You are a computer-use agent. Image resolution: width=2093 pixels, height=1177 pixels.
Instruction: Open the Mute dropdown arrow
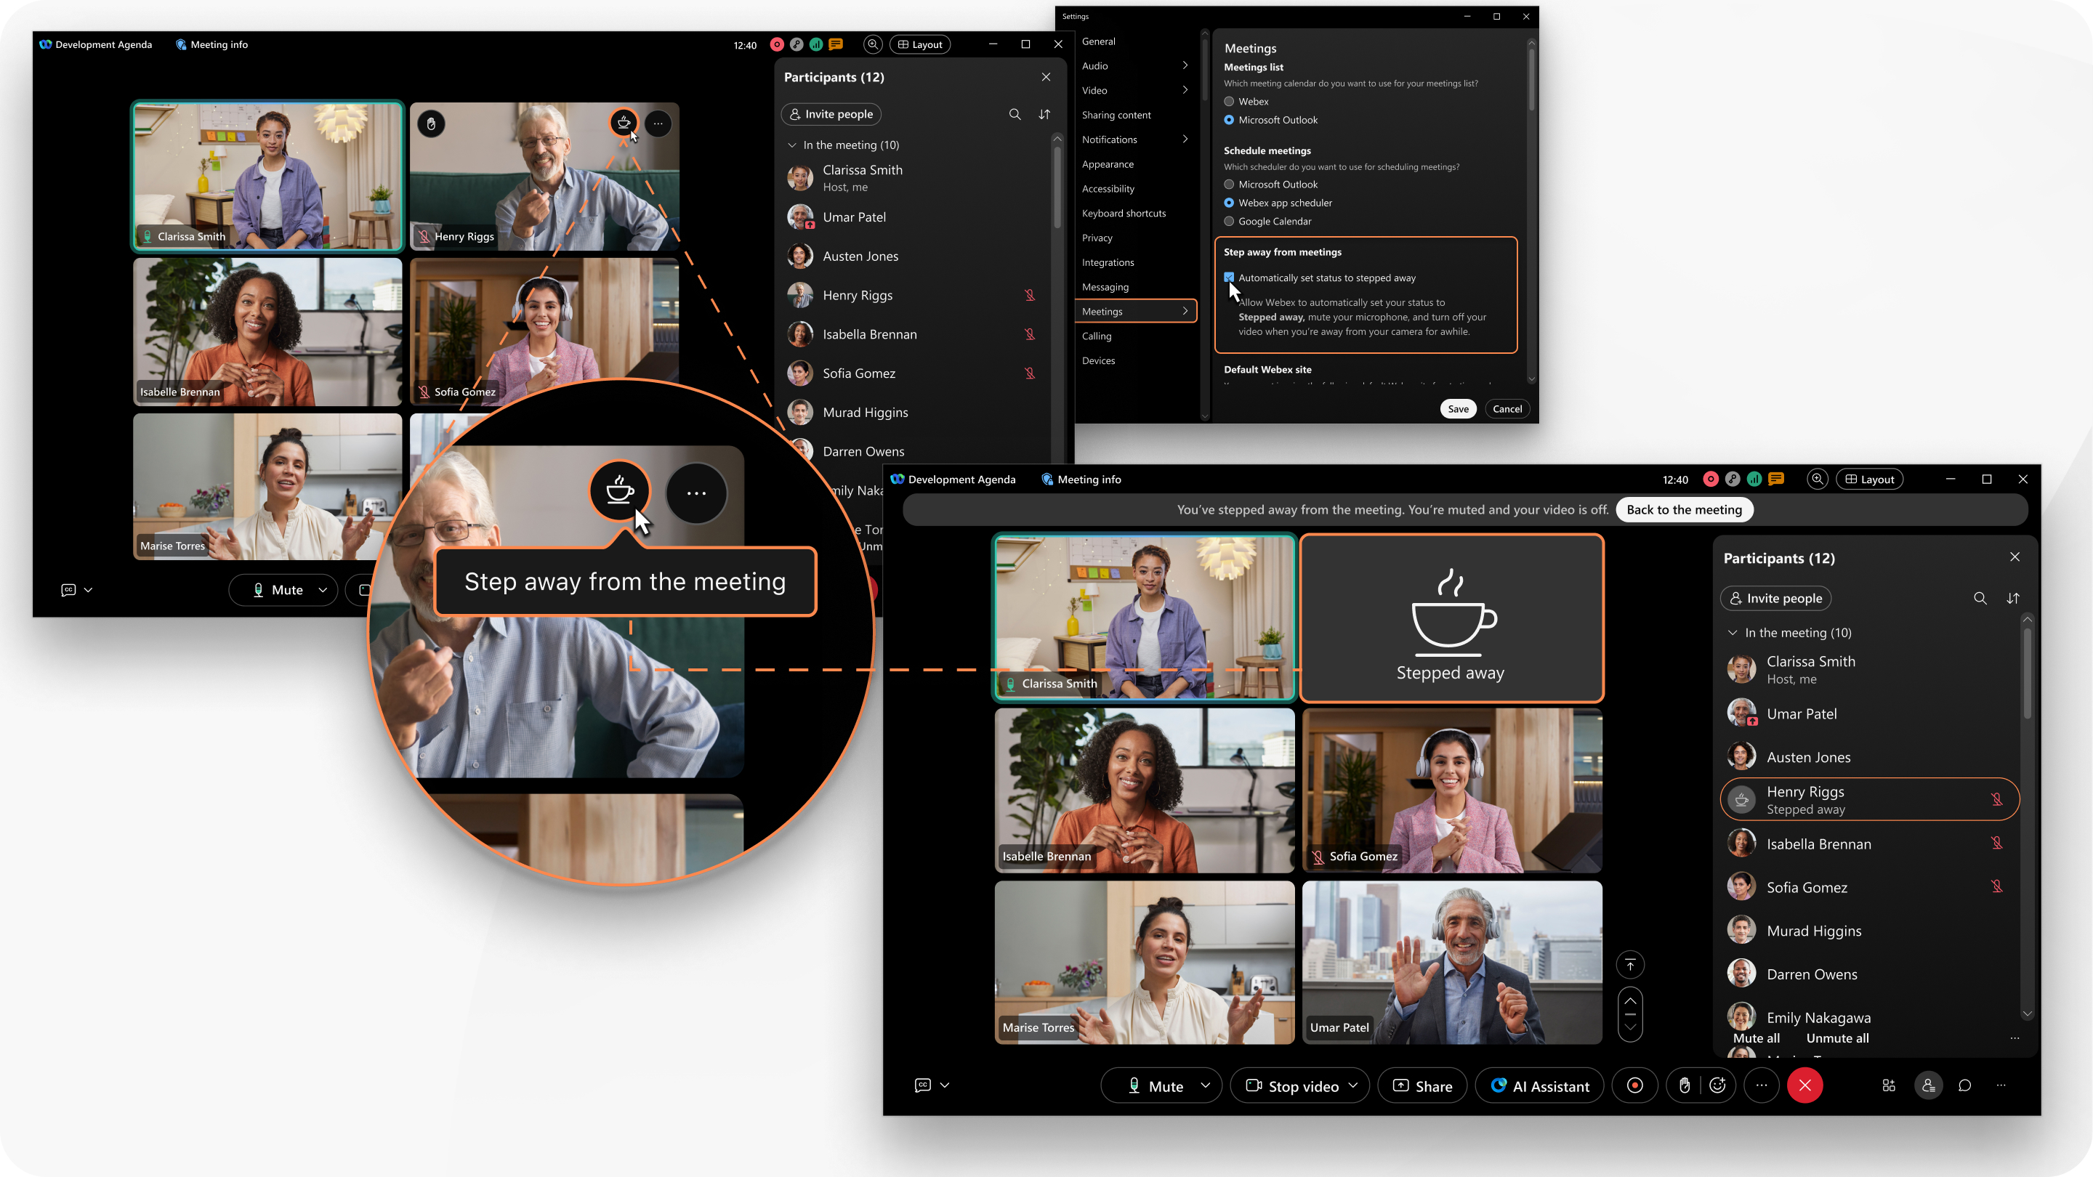tap(1205, 1085)
